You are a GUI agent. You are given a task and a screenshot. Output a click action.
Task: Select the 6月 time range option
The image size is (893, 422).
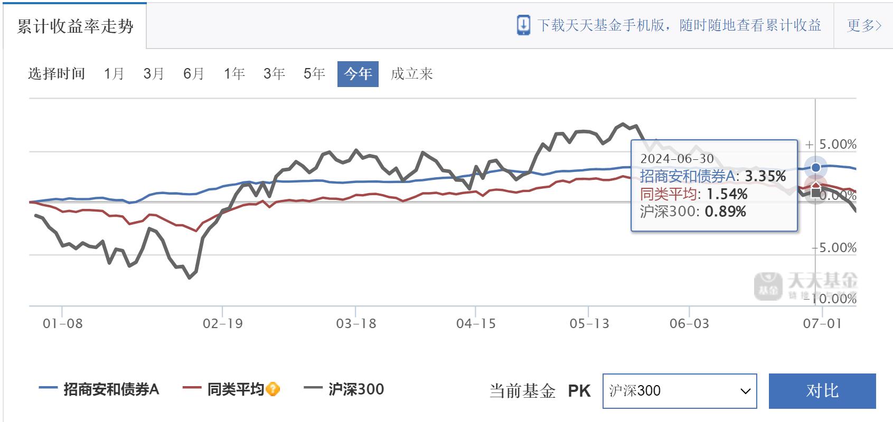(x=194, y=74)
